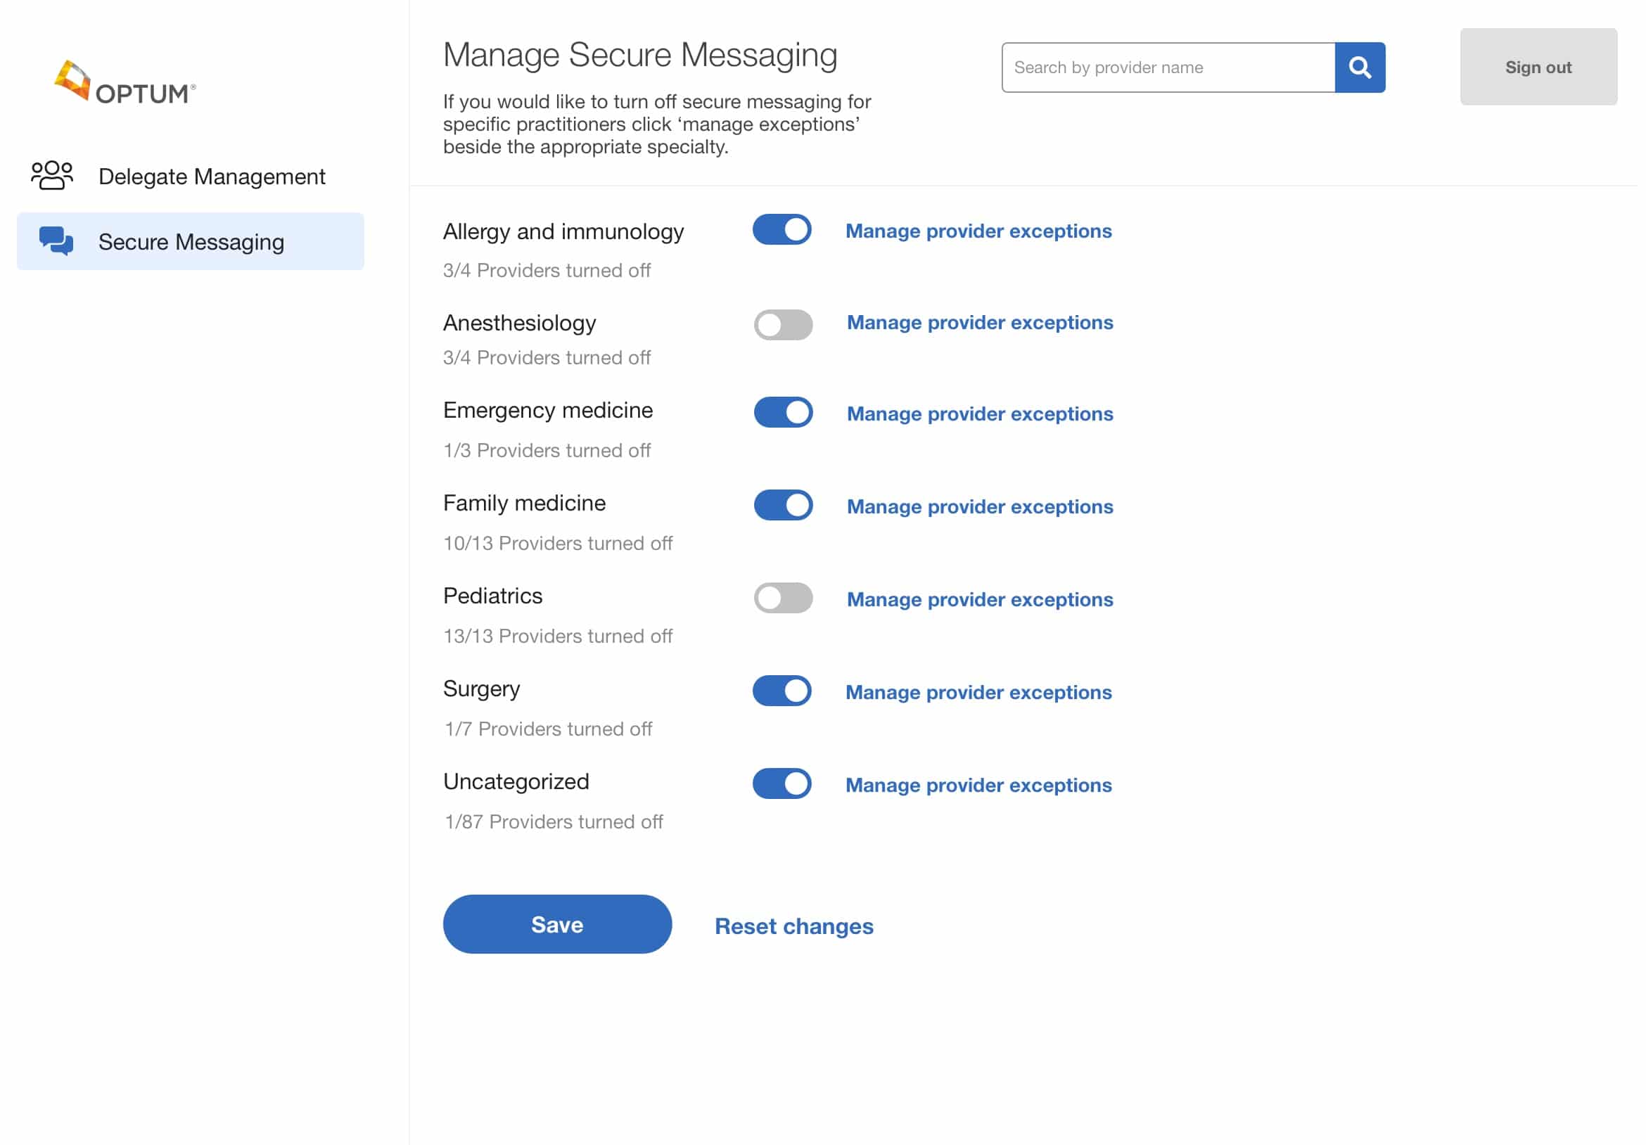Manage provider exceptions for Allergy and immunology
This screenshot has width=1646, height=1145.
tap(978, 231)
